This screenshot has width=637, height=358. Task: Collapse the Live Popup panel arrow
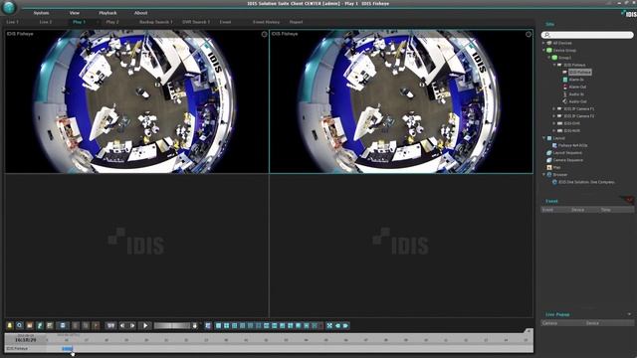[x=629, y=314]
